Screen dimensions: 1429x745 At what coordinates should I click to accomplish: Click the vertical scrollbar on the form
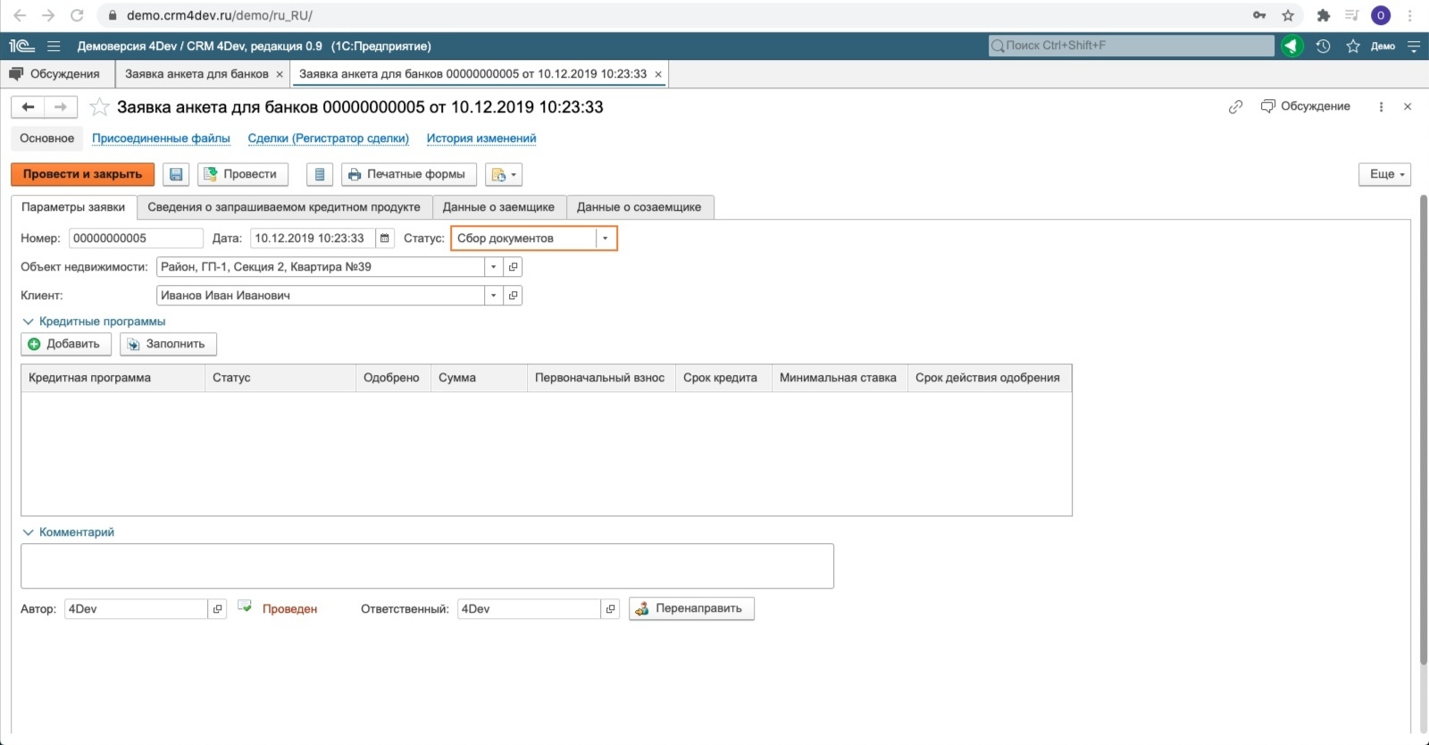pos(1424,429)
